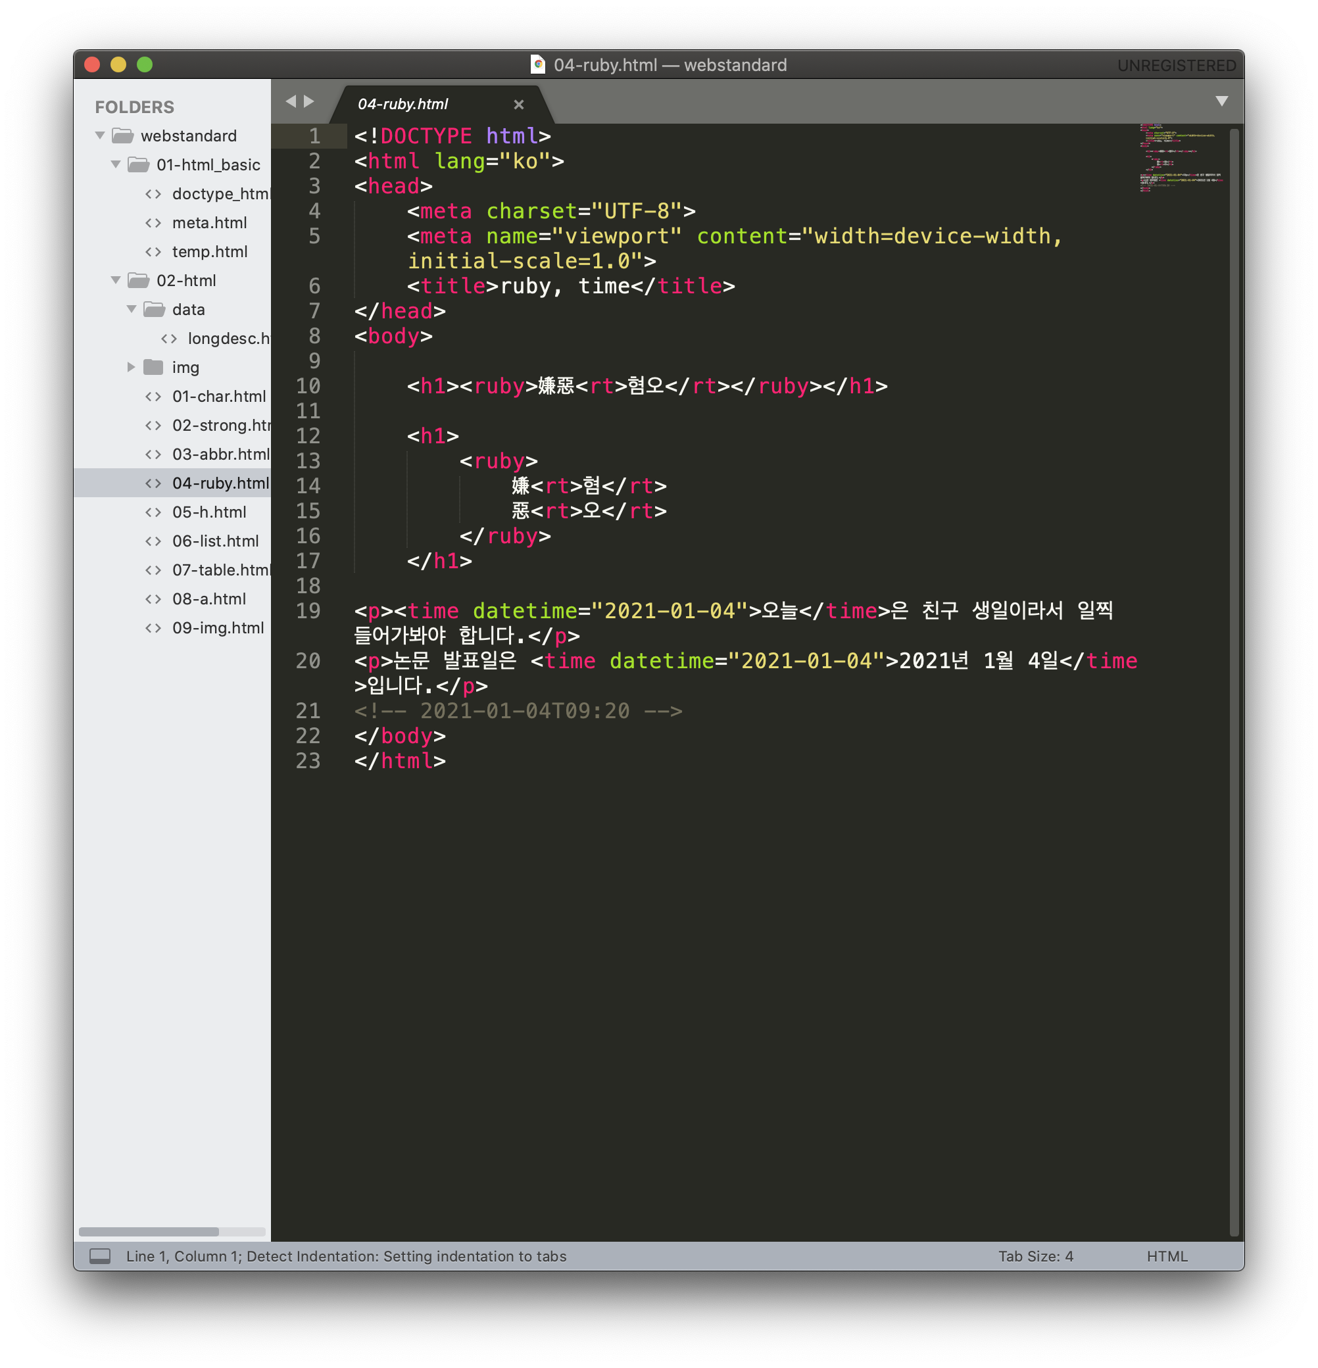Click the img folder icon
Image resolution: width=1318 pixels, height=1368 pixels.
coord(153,367)
